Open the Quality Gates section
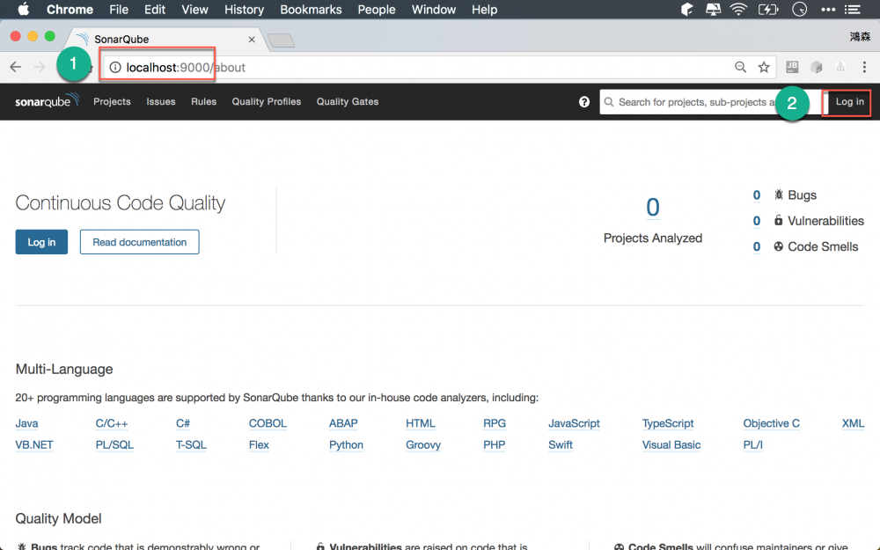The height and width of the screenshot is (550, 880). click(347, 101)
